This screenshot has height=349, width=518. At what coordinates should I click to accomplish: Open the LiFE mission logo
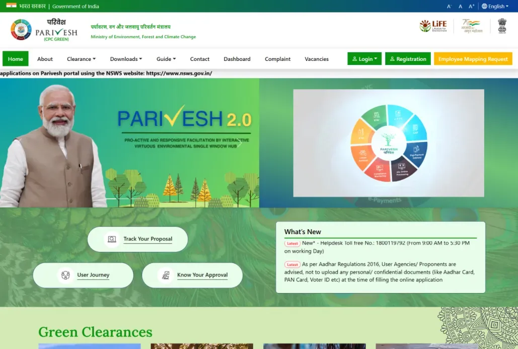(433, 26)
